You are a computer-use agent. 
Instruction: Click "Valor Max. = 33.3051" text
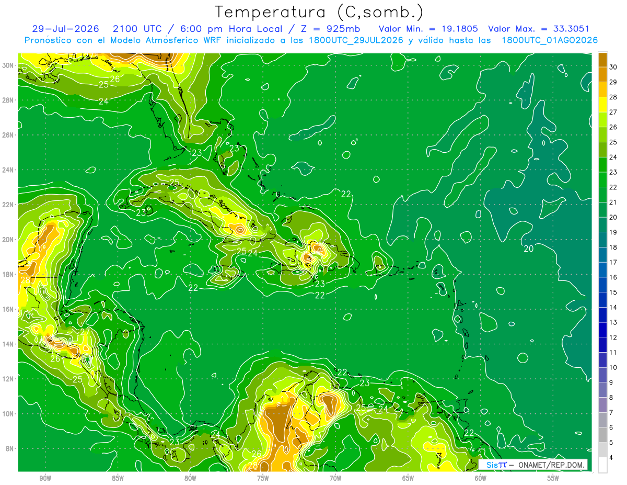(x=539, y=29)
